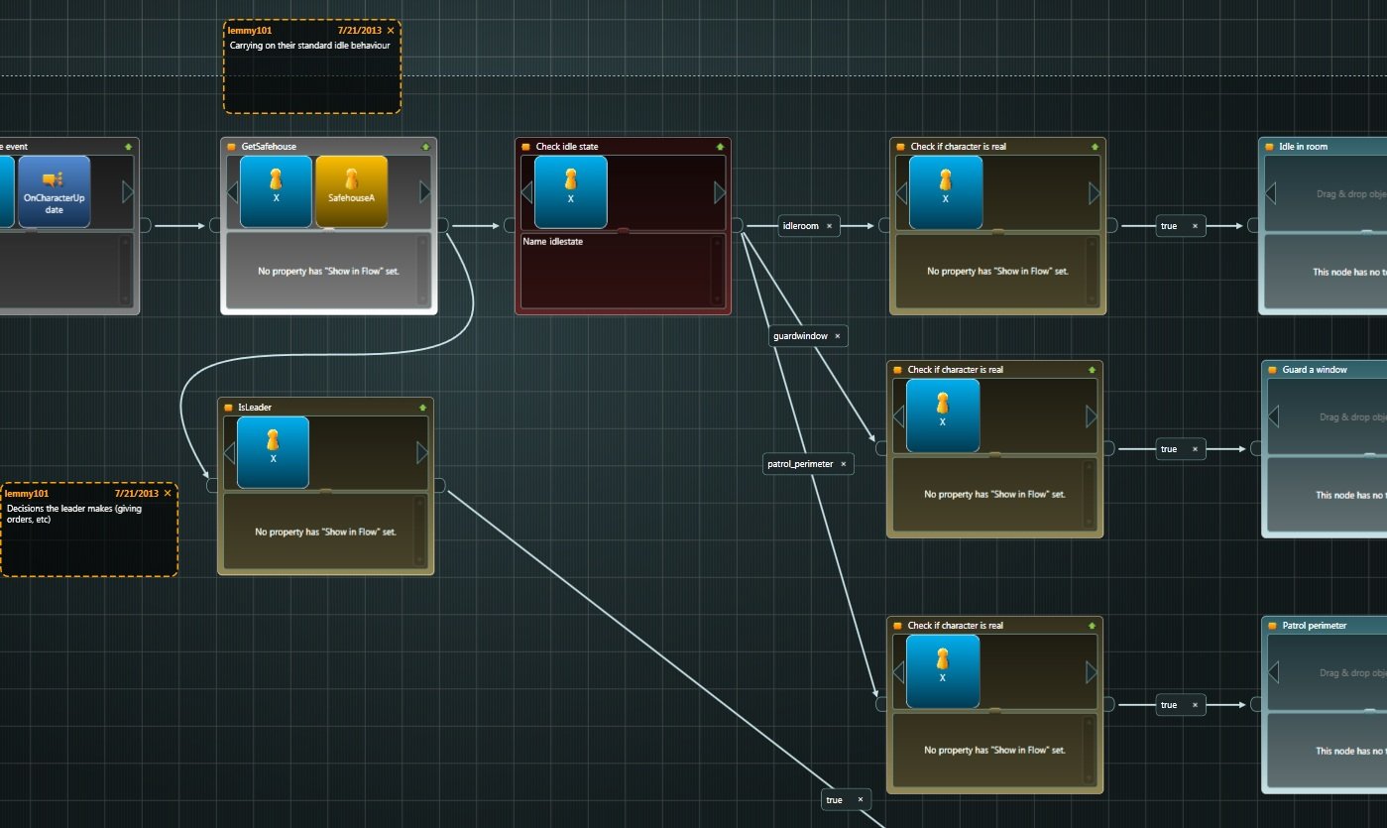The image size is (1387, 828).
Task: Click the icon beside Patrol perimeter title
Action: click(x=1273, y=626)
